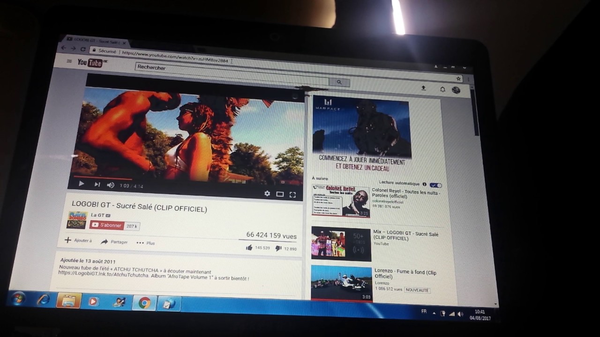
Task: Close the LOGOBI GT browser tab
Action: tap(125, 43)
